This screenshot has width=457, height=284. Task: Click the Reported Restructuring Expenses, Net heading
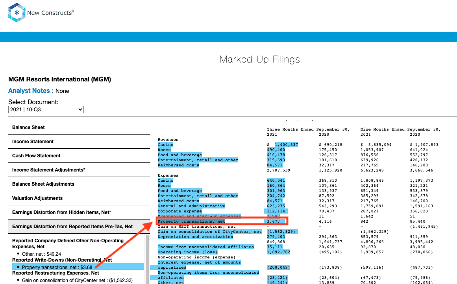click(56, 273)
